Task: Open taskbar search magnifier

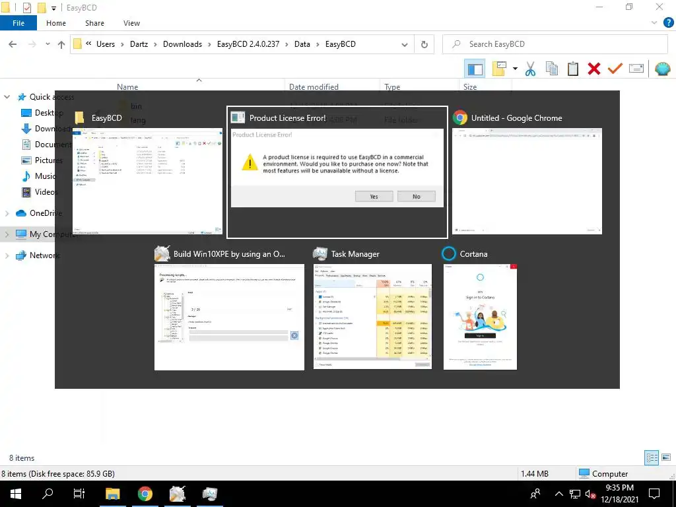Action: pyautogui.click(x=48, y=494)
